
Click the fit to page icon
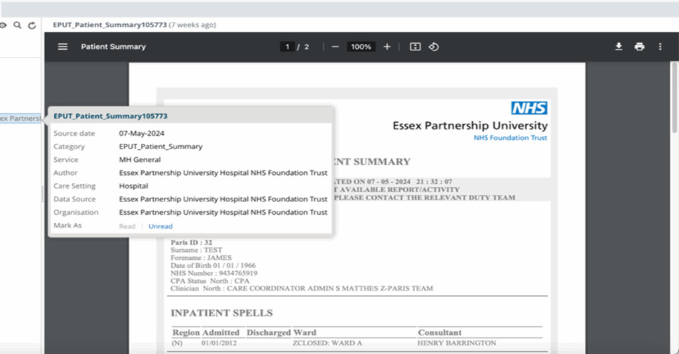(415, 46)
